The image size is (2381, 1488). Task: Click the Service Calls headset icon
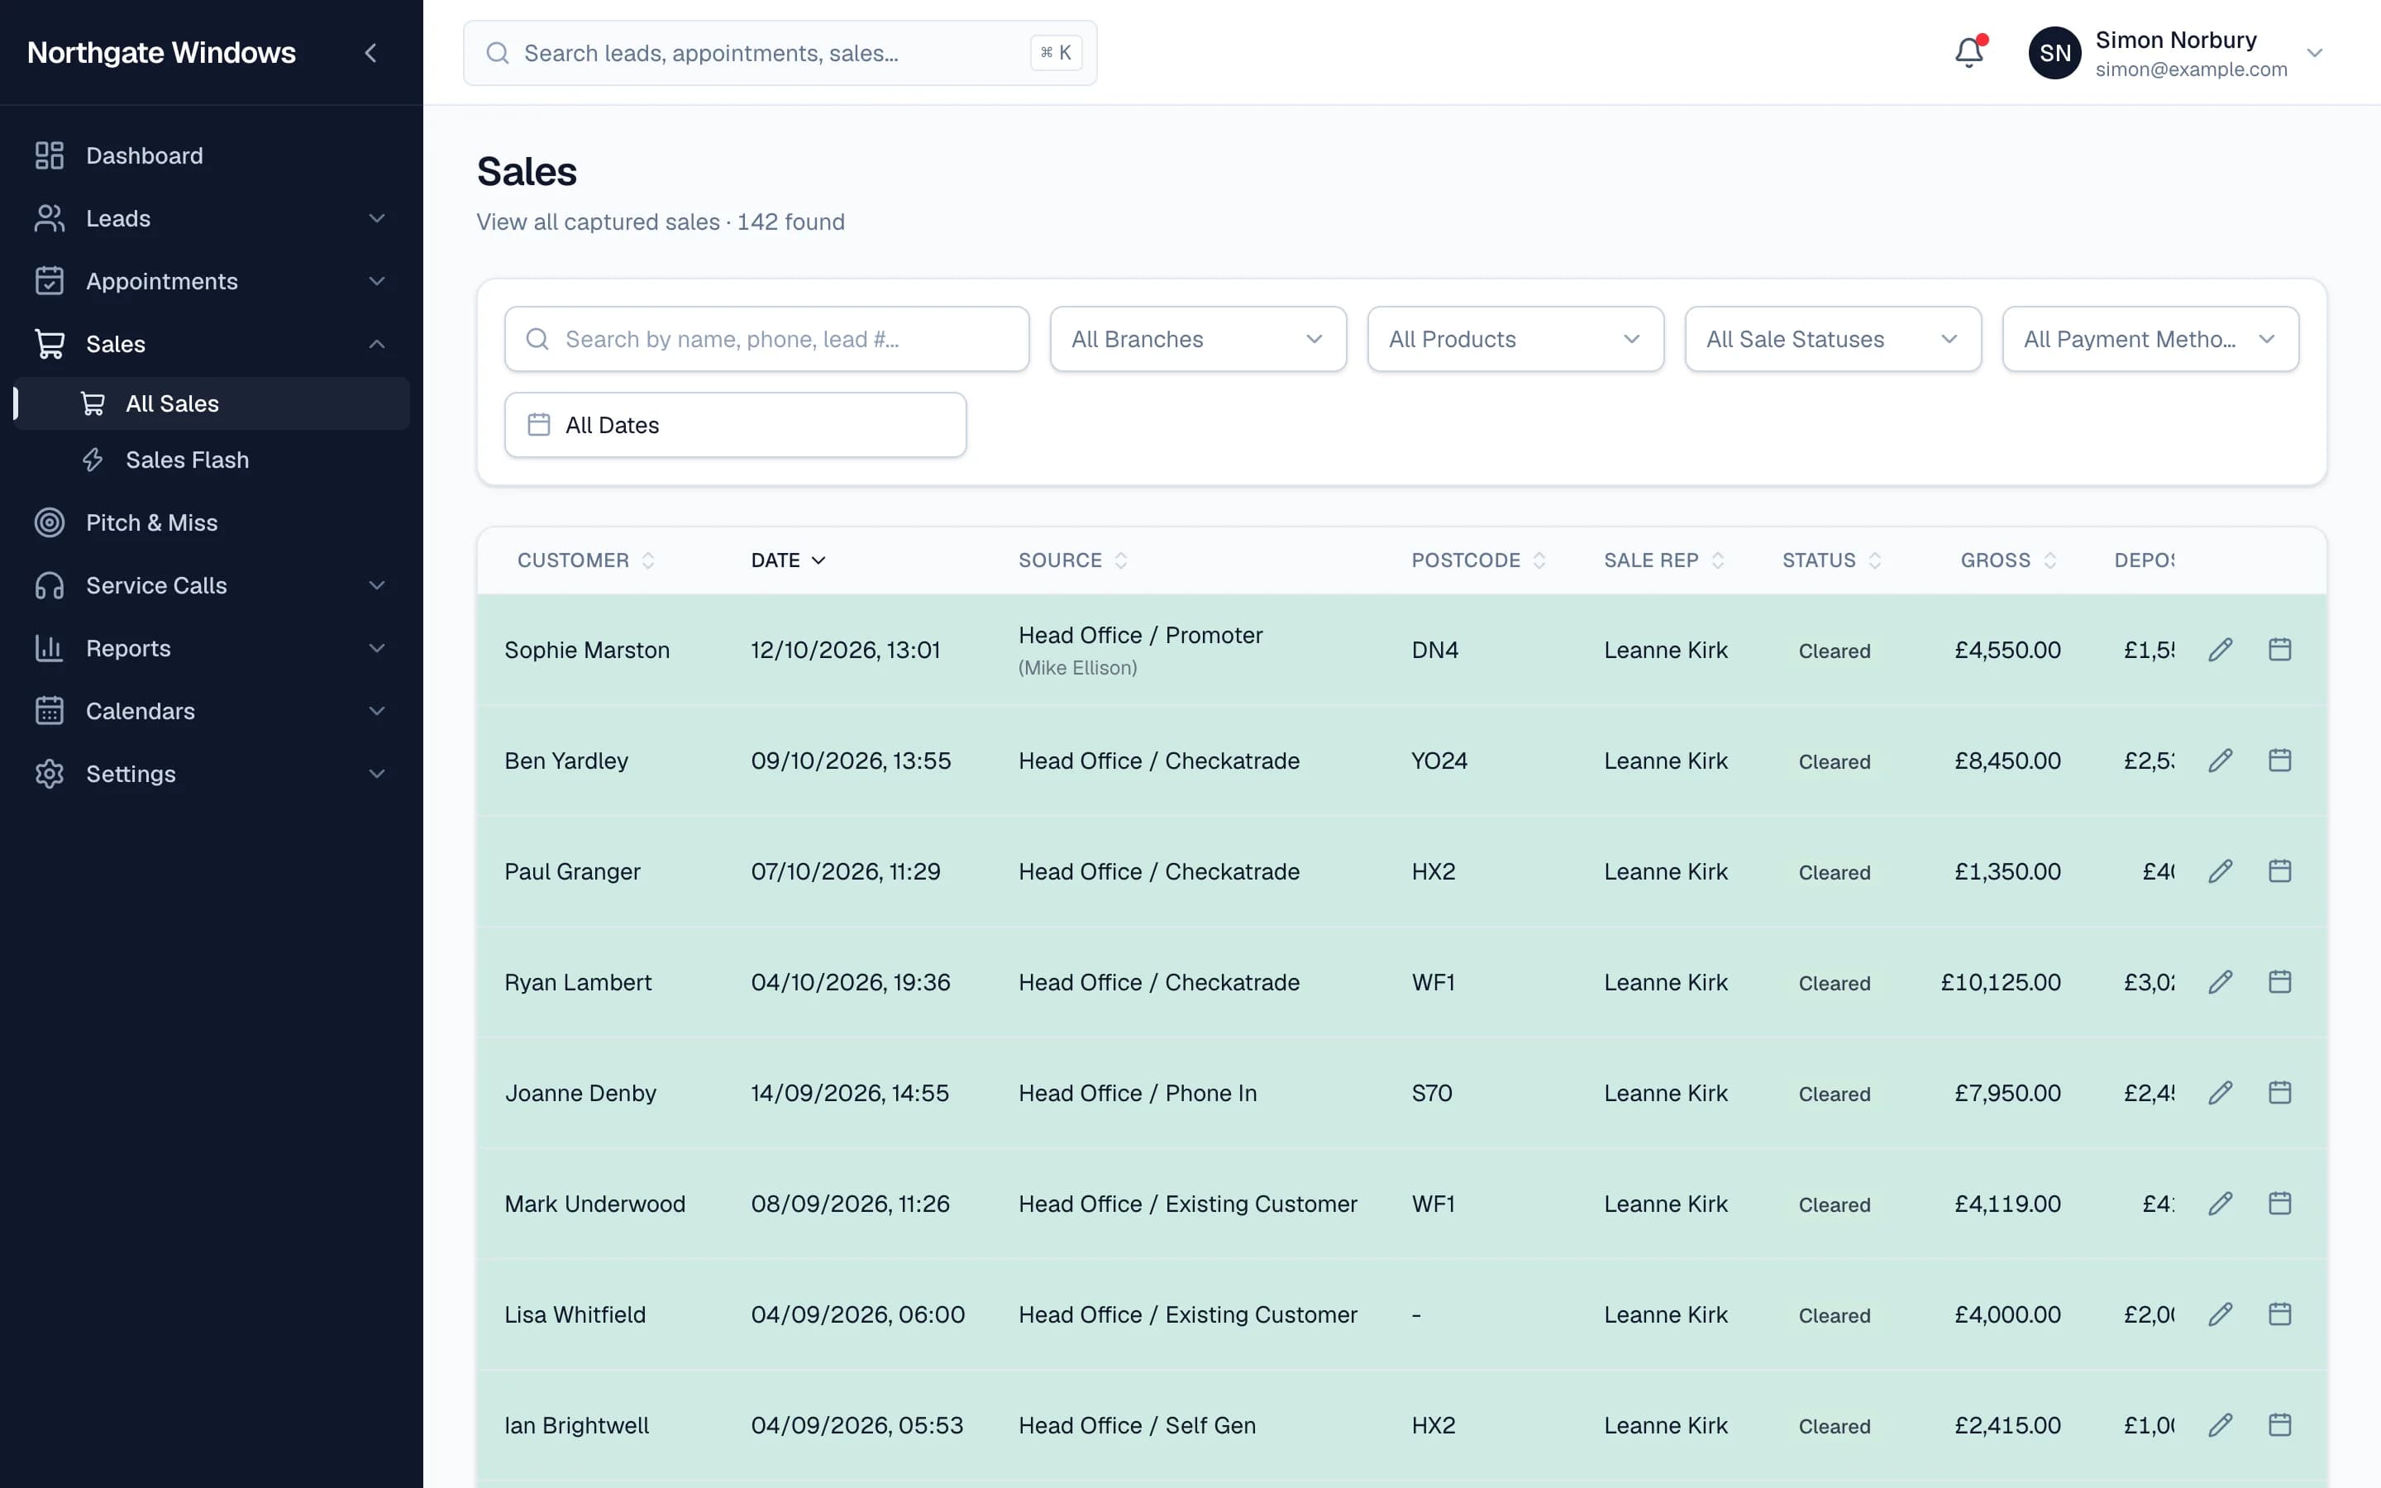click(50, 585)
